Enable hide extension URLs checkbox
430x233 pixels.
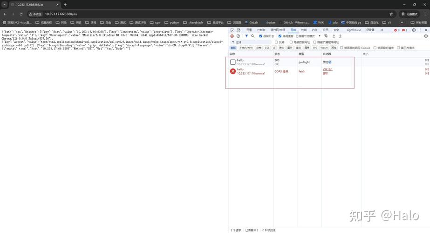[314, 42]
